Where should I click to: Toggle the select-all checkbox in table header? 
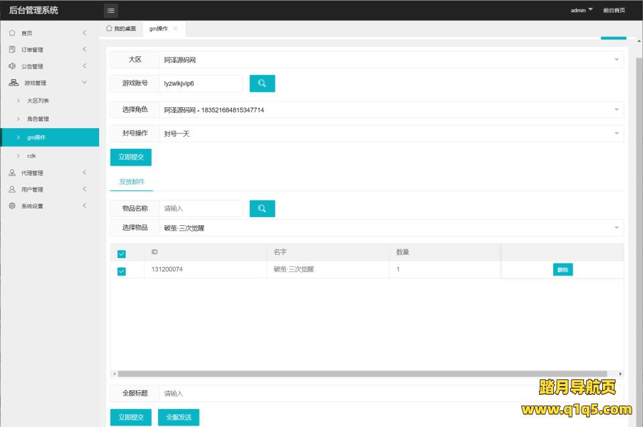click(121, 253)
